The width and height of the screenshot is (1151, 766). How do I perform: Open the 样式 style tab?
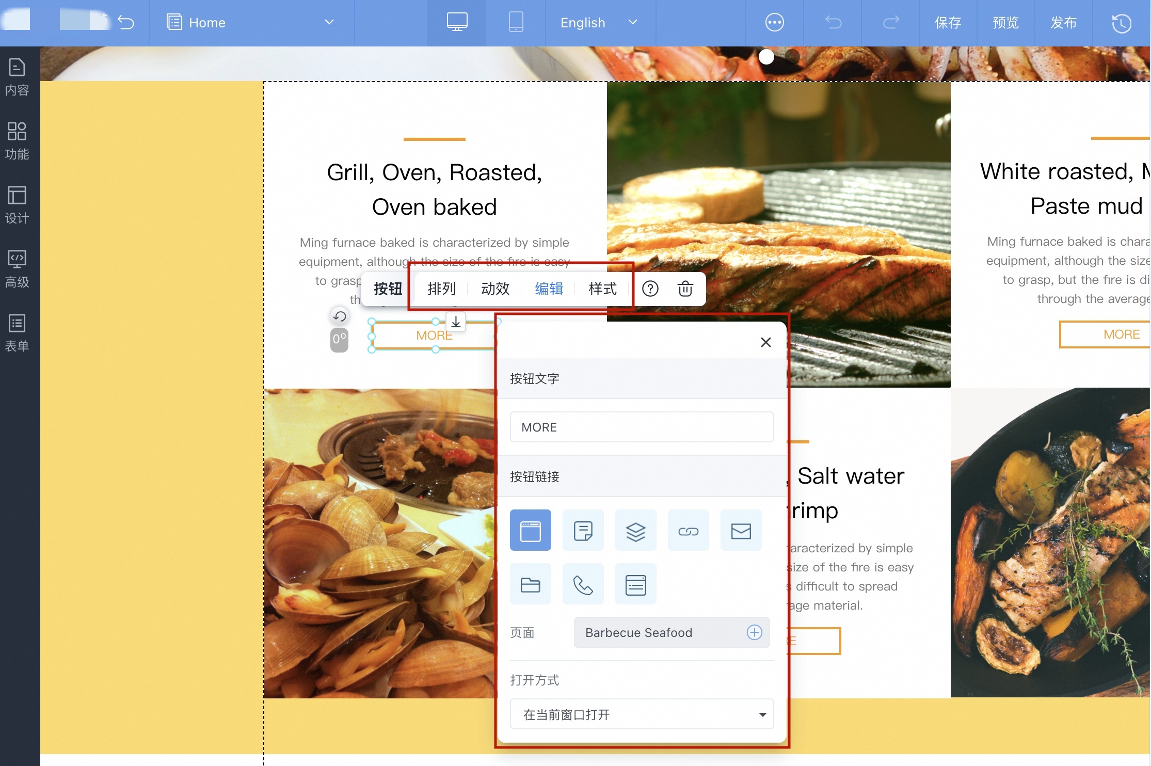point(602,289)
